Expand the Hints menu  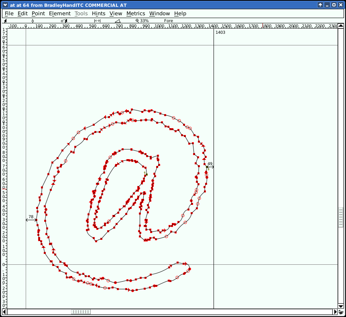coord(98,13)
